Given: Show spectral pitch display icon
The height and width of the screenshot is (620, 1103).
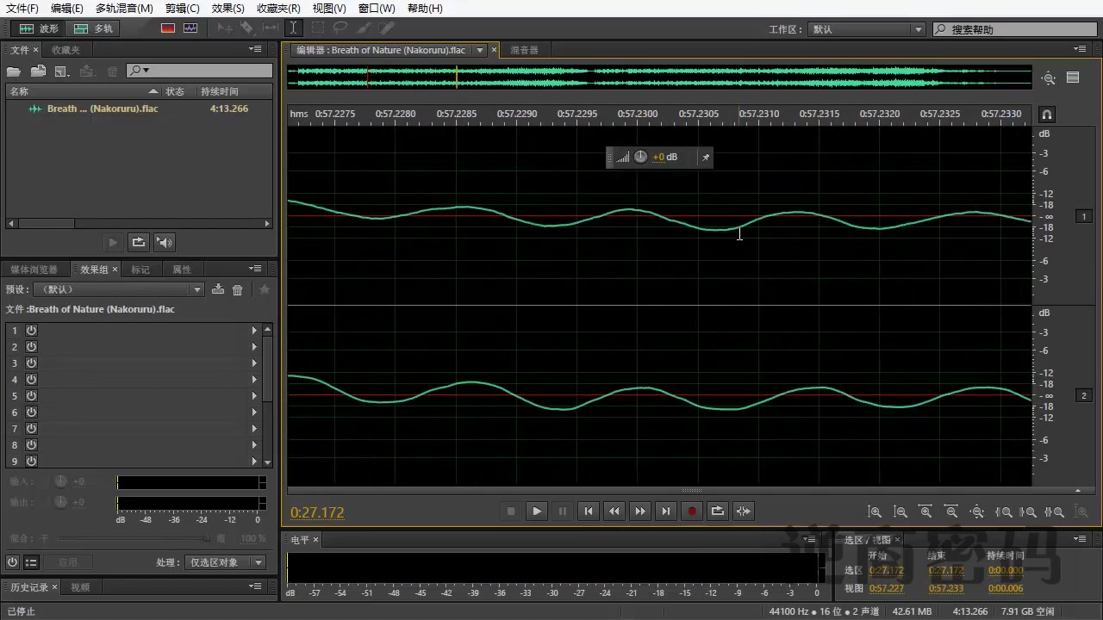Looking at the screenshot, I should (190, 28).
